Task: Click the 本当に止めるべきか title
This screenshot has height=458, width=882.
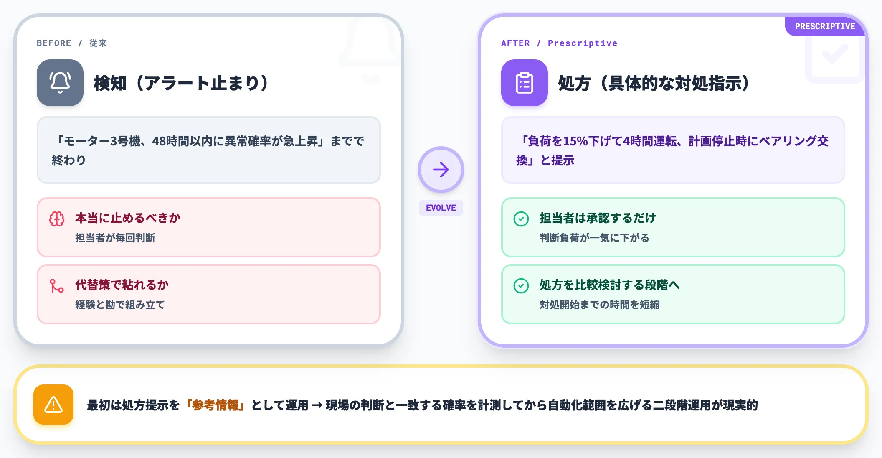Action: 128,218
